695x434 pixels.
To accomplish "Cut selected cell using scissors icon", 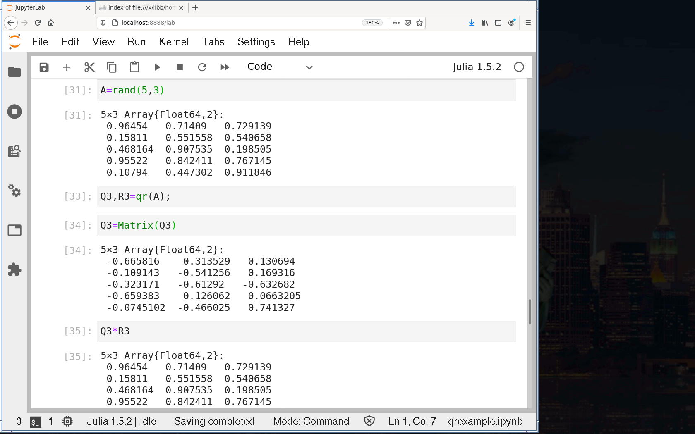I will pyautogui.click(x=89, y=67).
